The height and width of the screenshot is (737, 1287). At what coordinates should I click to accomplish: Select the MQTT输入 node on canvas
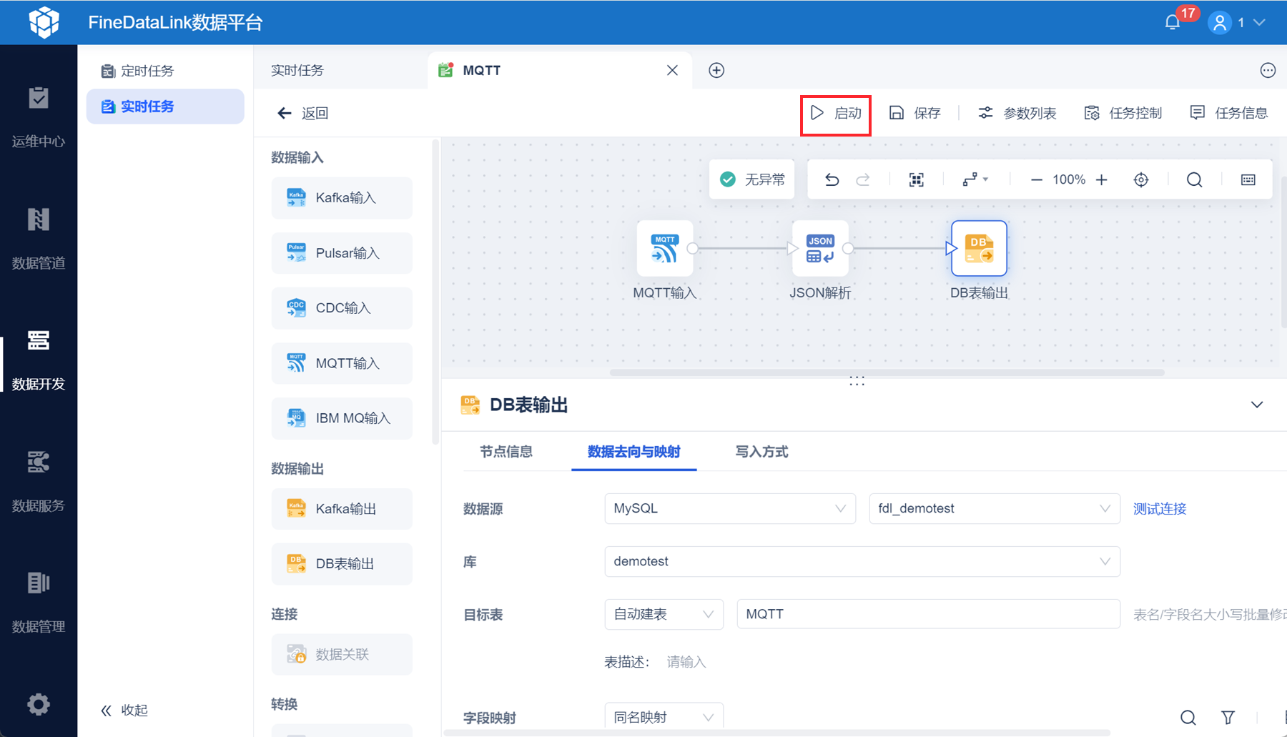[x=665, y=248]
